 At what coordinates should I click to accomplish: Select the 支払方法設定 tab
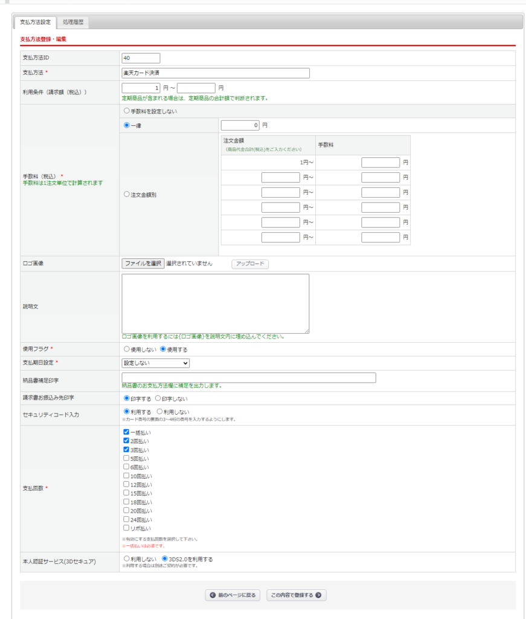pos(35,22)
